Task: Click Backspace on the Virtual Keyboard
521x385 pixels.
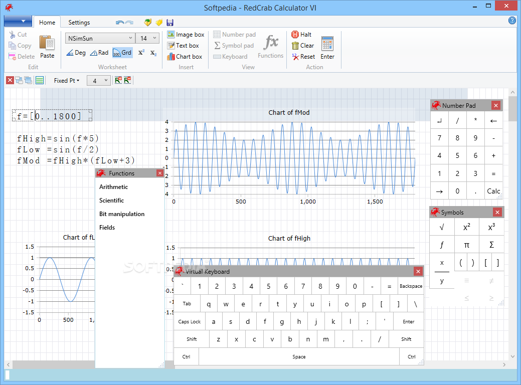Action: tap(411, 286)
